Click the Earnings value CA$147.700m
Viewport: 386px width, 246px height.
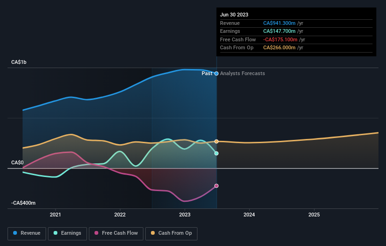(x=279, y=31)
